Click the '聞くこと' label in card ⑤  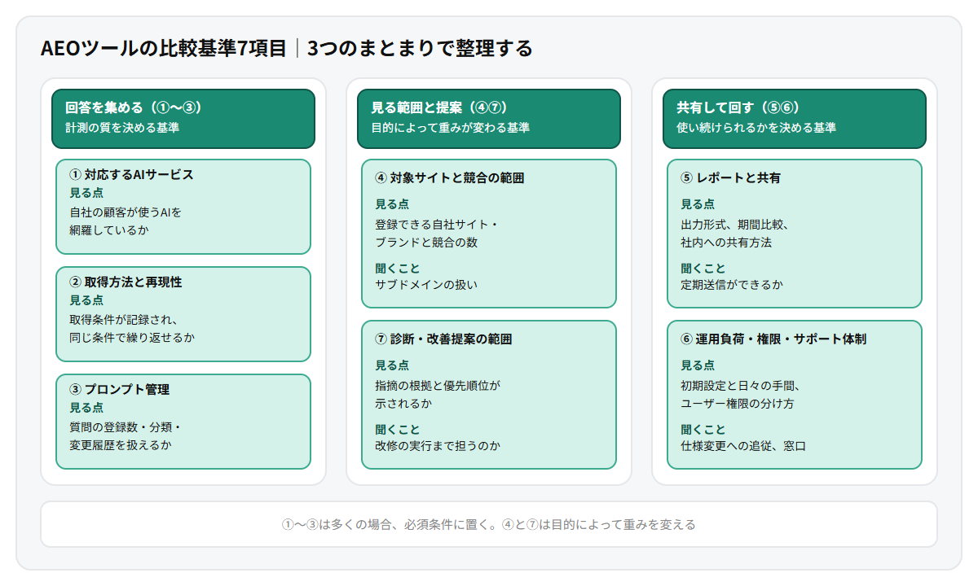(703, 268)
